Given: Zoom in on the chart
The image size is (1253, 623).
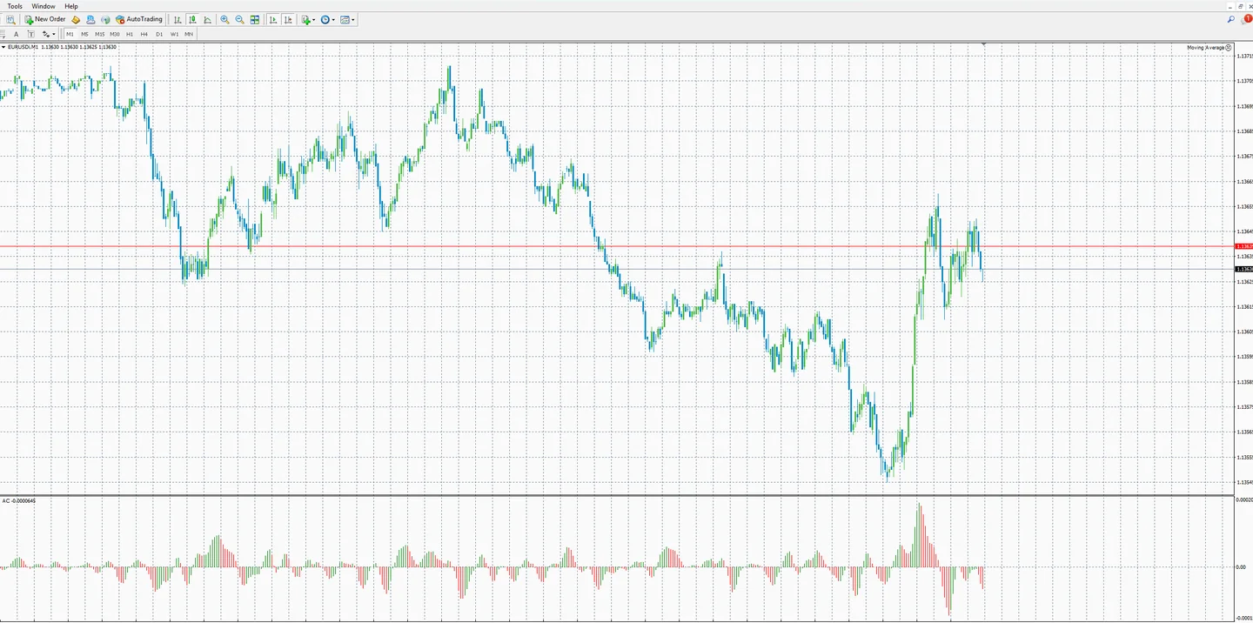Looking at the screenshot, I should point(225,19).
